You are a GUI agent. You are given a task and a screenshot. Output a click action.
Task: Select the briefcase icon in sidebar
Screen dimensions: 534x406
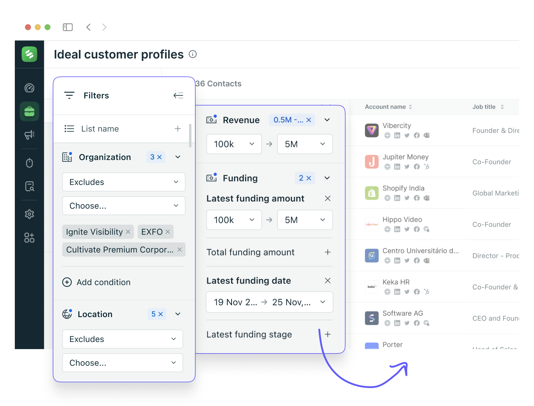point(29,111)
